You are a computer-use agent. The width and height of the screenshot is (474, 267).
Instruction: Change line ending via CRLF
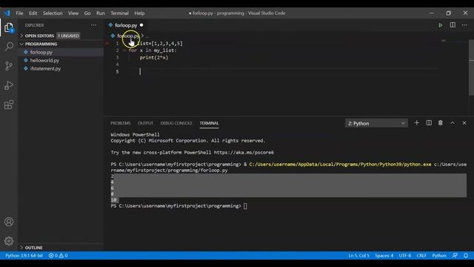(x=421, y=255)
